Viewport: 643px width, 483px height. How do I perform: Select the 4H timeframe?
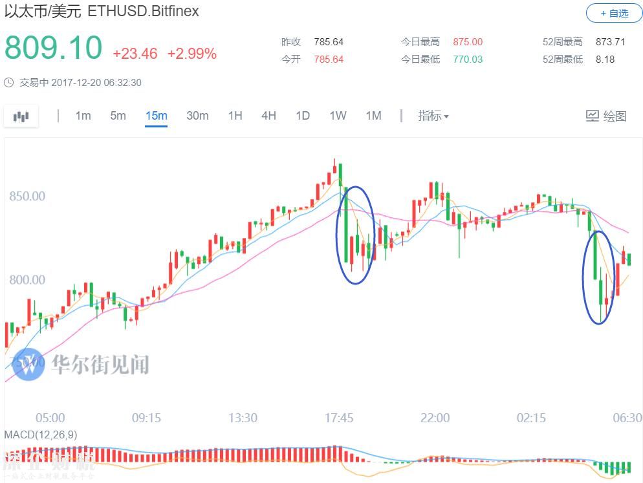pos(268,116)
